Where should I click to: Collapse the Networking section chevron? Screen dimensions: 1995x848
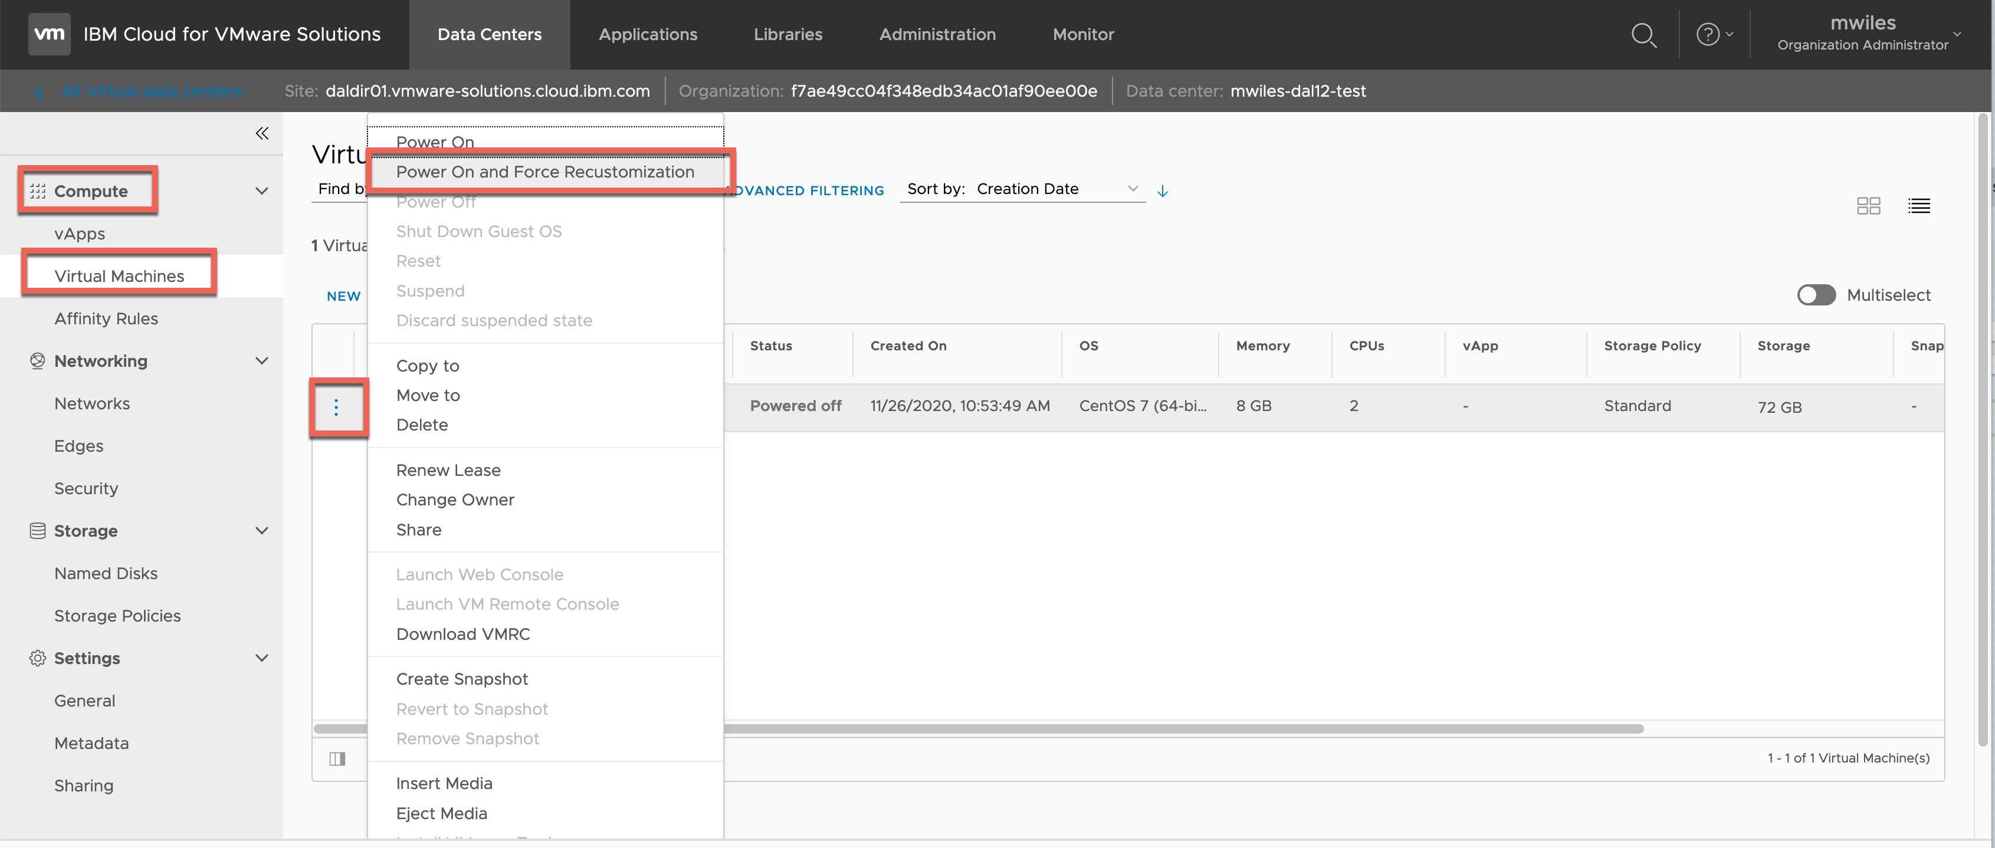point(262,361)
